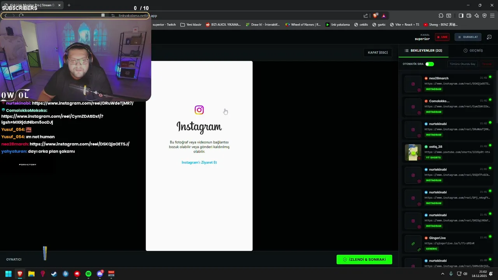Open the Yeni klasör bookmark folder

191,24
